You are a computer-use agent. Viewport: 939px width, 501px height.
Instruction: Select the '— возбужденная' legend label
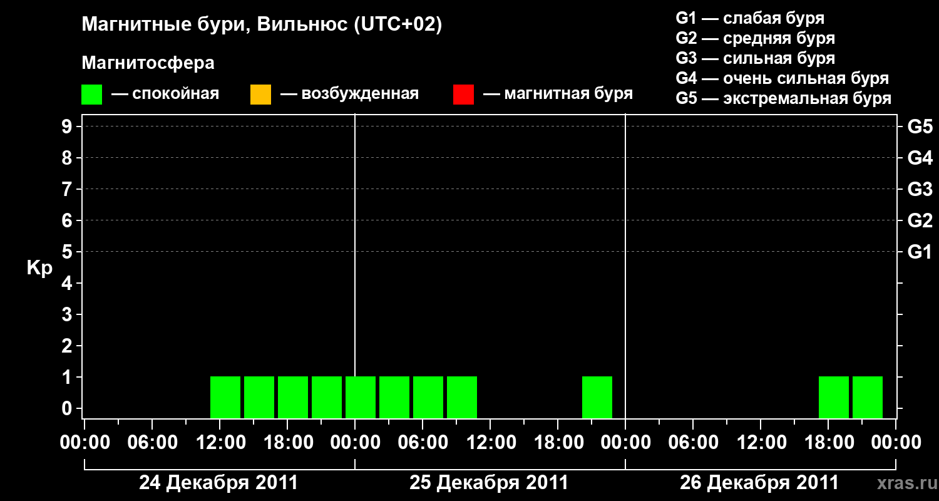pyautogui.click(x=349, y=94)
